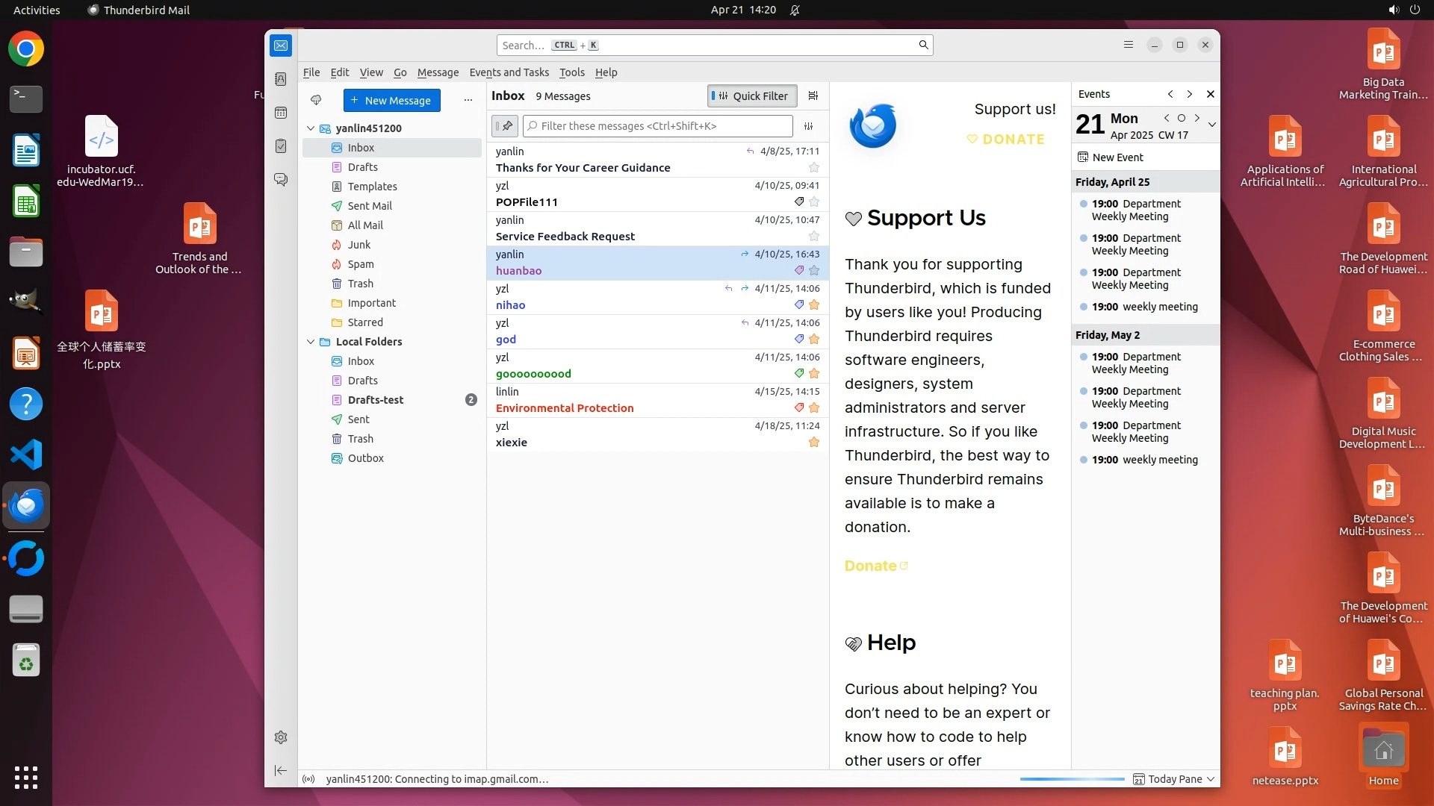
Task: Collapse the Local Folders tree
Action: (x=311, y=342)
